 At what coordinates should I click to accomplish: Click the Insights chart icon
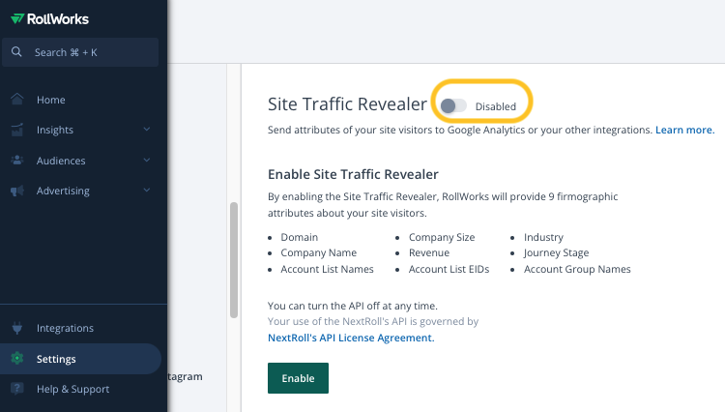tap(17, 130)
